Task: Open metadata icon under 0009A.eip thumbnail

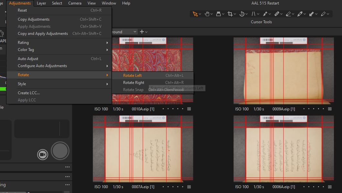Action: point(330,109)
